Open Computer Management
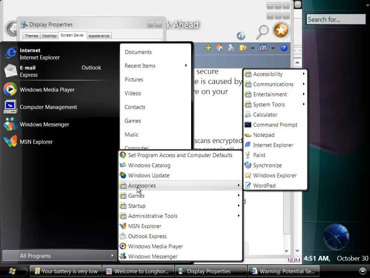This screenshot has width=370, height=278. pyautogui.click(x=59, y=107)
